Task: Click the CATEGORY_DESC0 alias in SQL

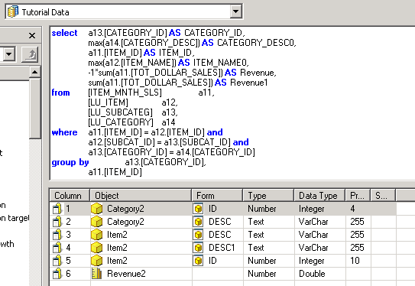Action: click(256, 43)
